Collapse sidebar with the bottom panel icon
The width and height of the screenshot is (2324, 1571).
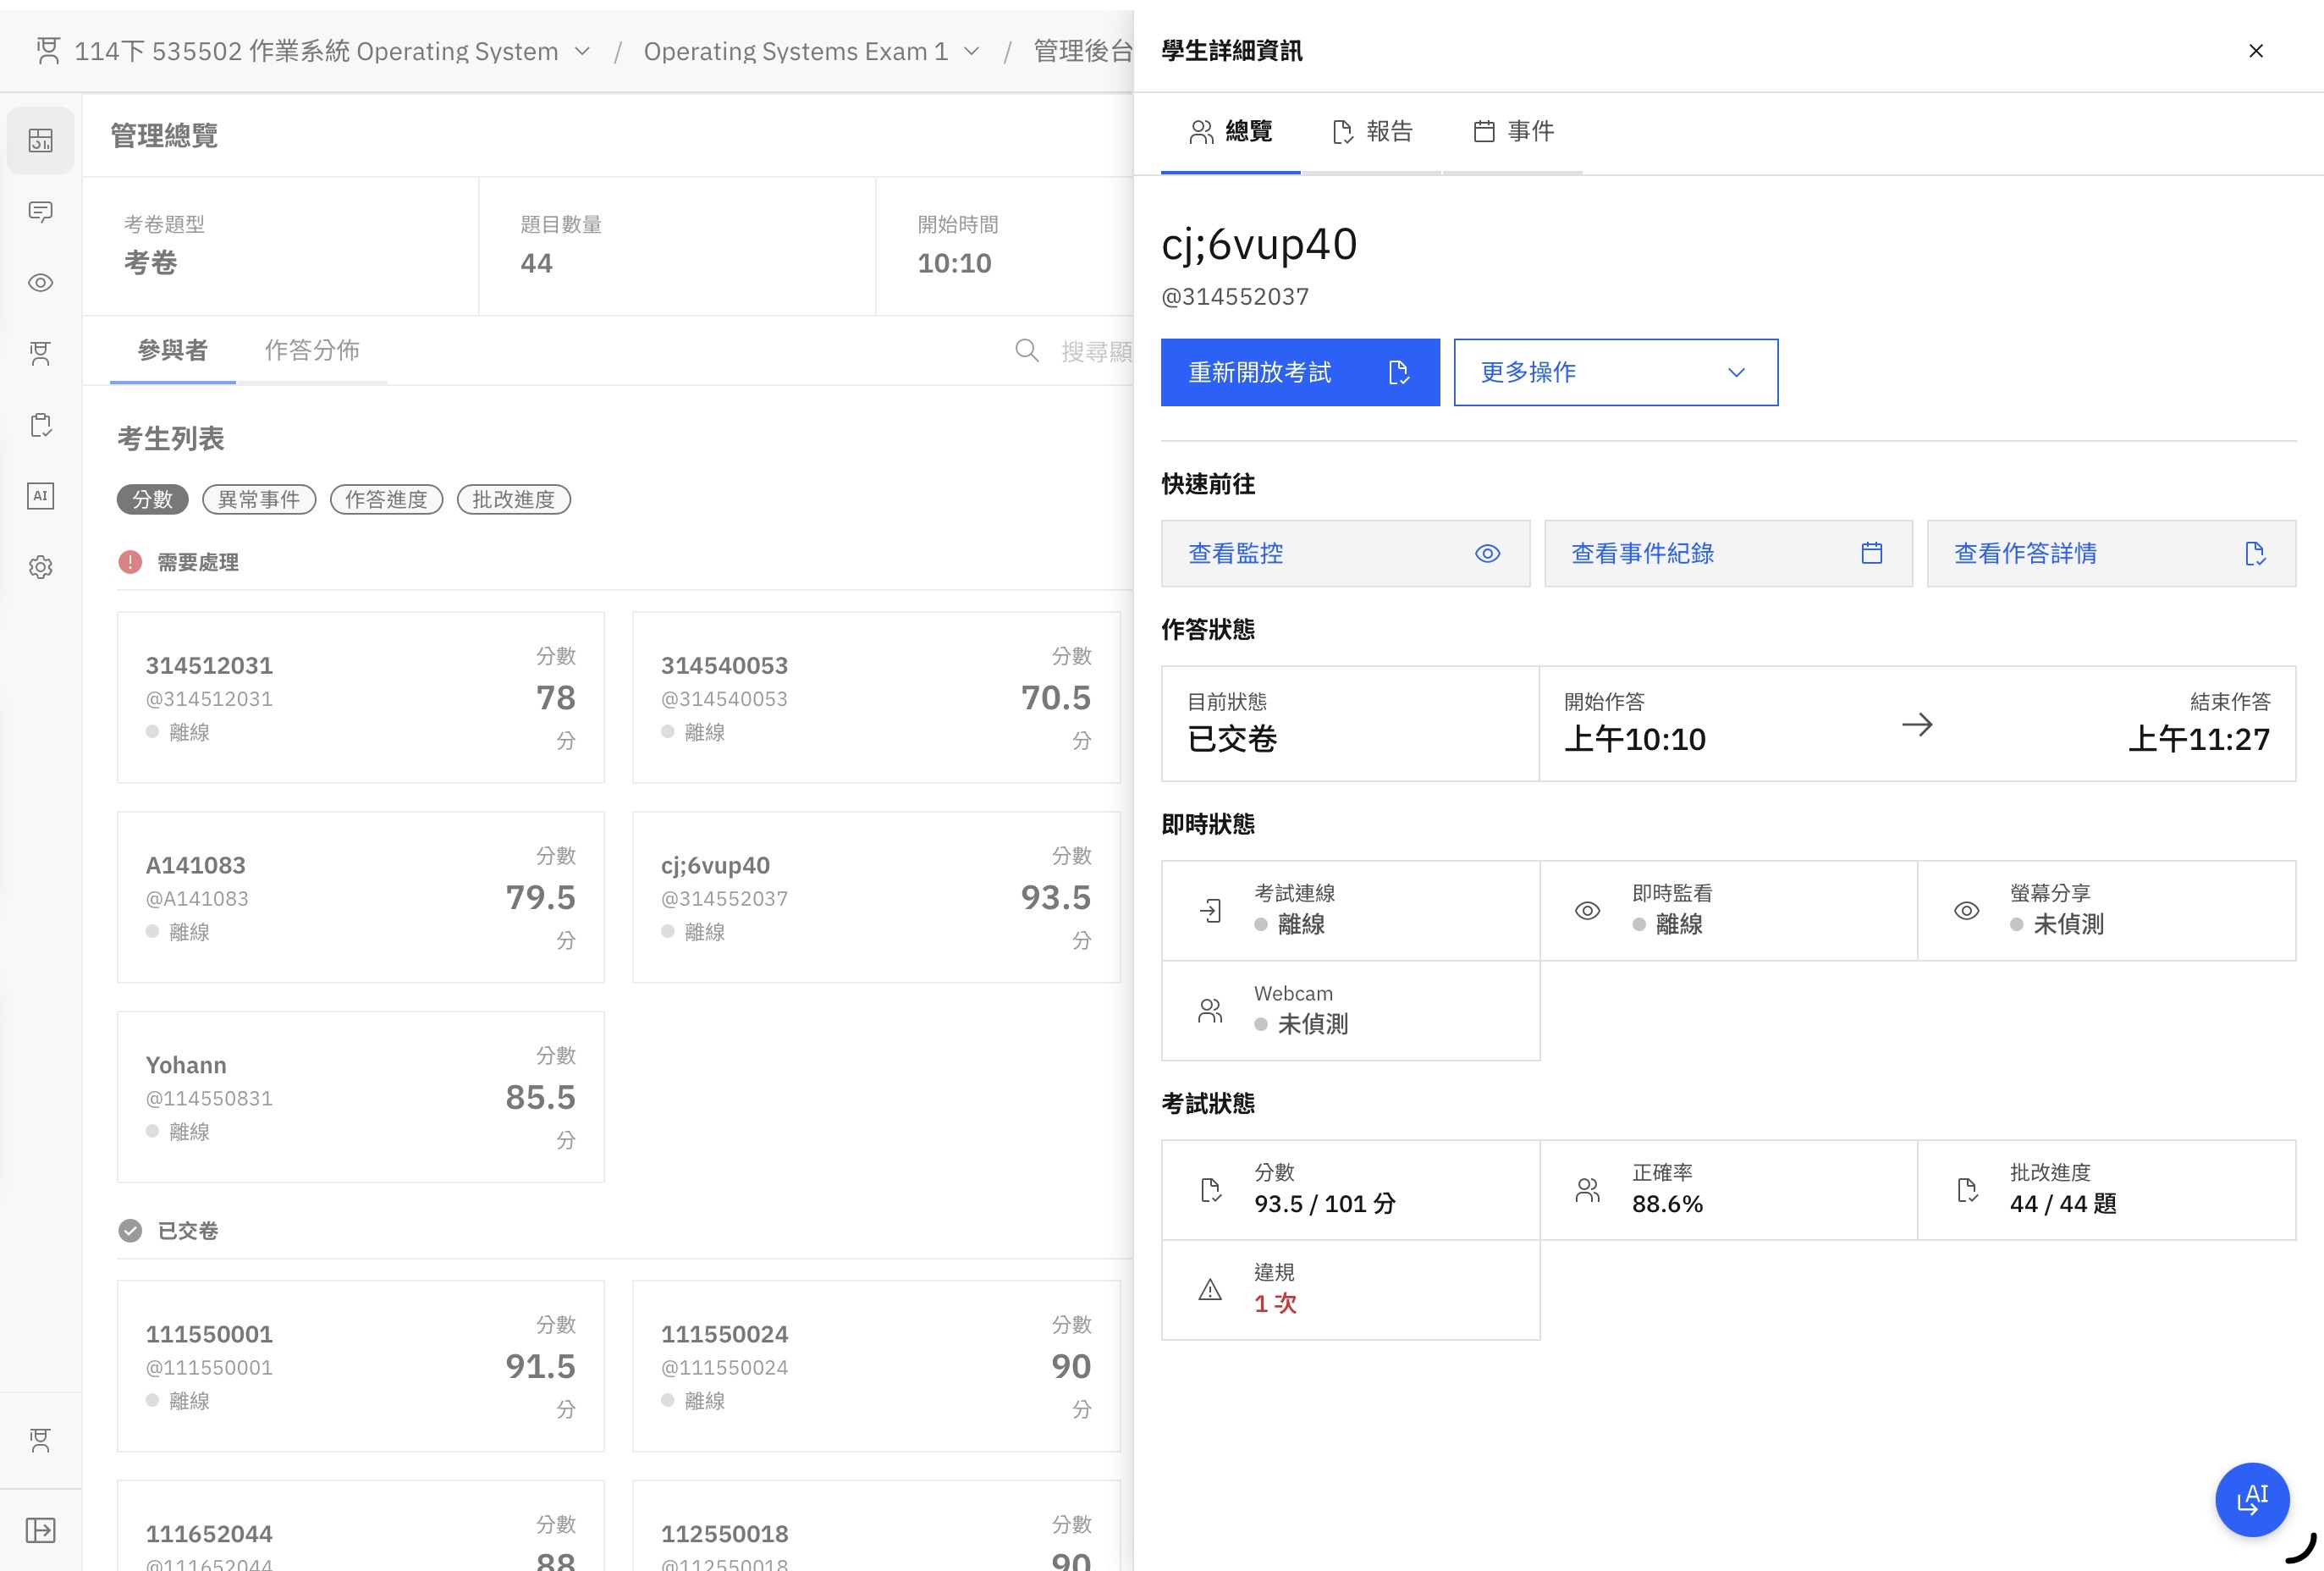pos(40,1530)
